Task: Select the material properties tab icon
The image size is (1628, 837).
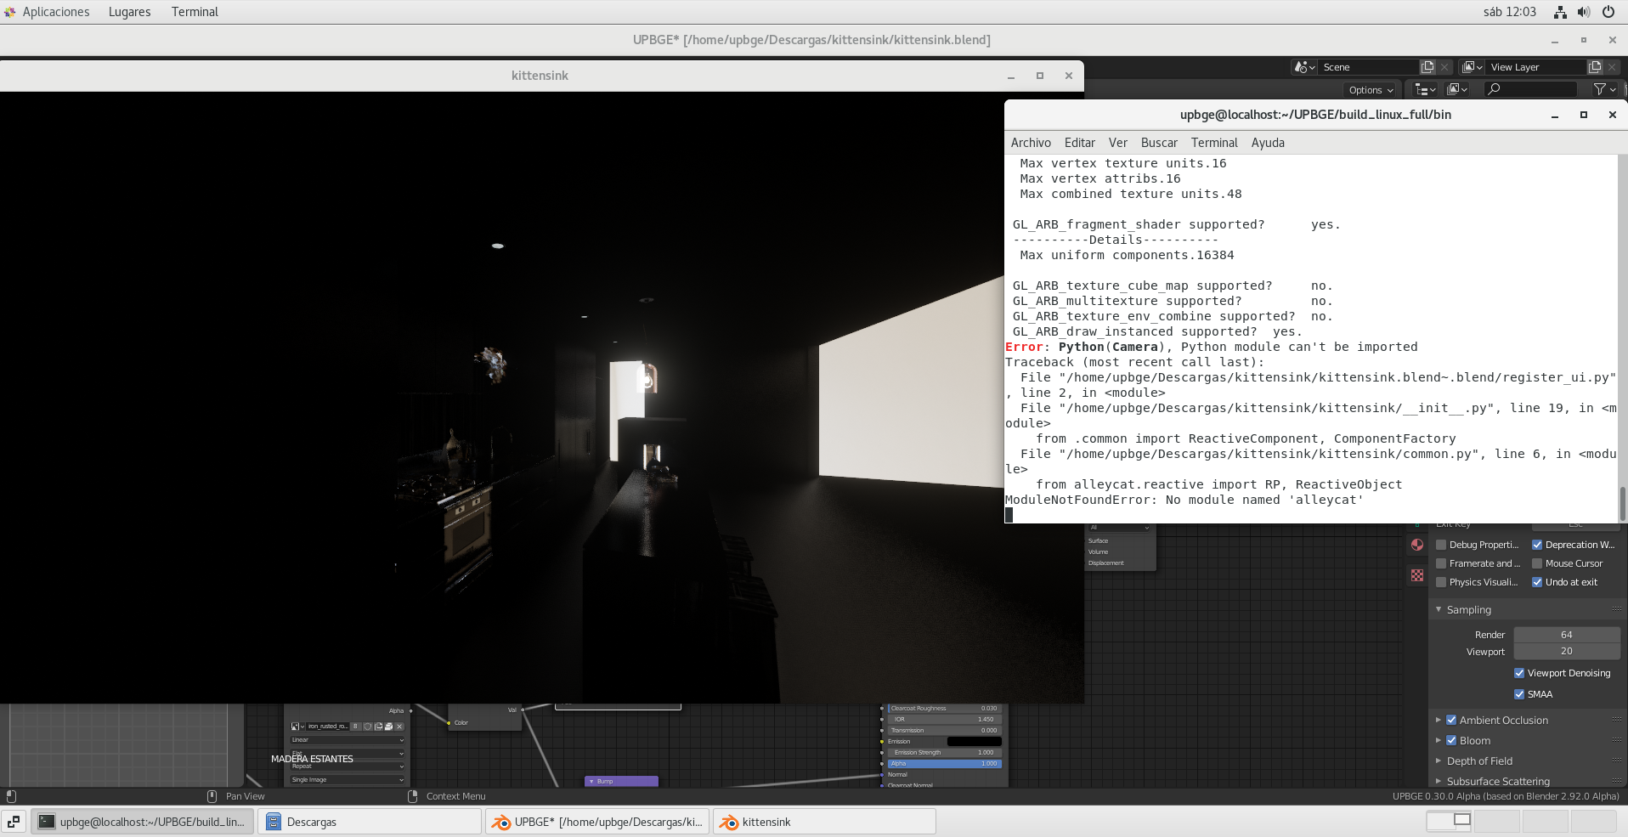Action: pos(1417,545)
